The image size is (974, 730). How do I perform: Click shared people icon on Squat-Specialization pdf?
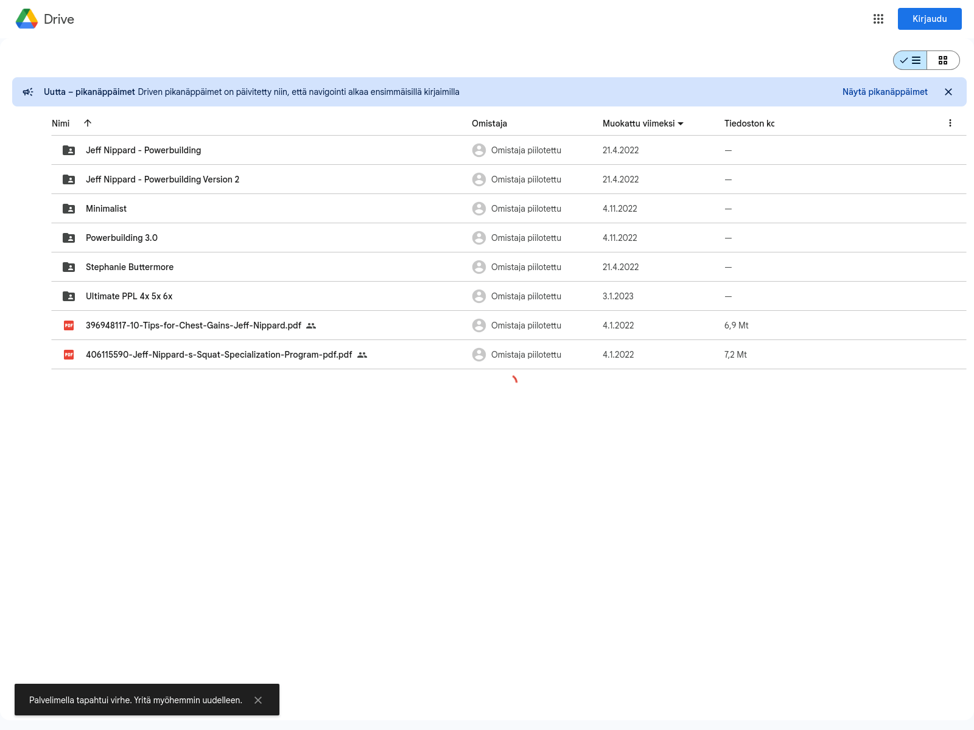pos(362,355)
